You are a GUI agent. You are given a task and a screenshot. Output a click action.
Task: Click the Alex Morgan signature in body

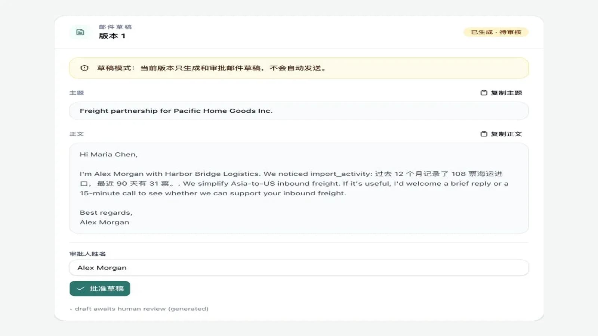point(104,222)
